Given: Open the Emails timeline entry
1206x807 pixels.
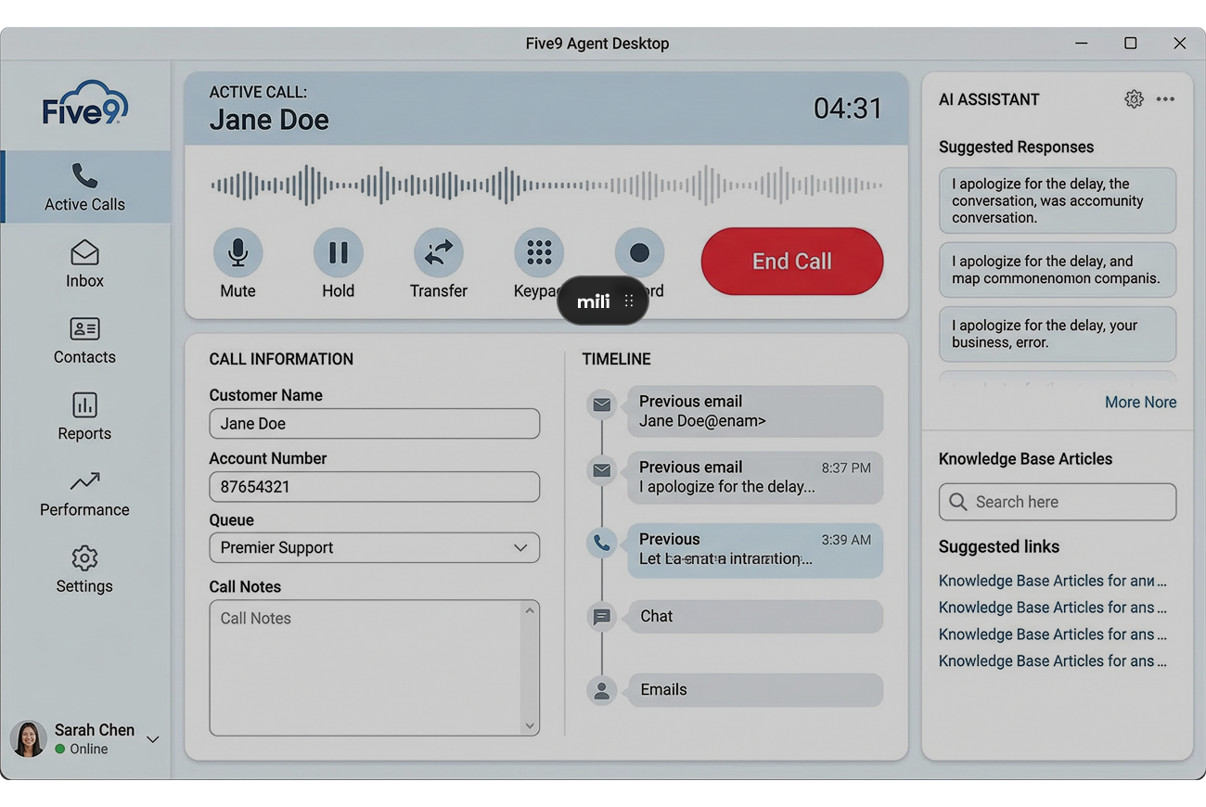Looking at the screenshot, I should coord(755,690).
